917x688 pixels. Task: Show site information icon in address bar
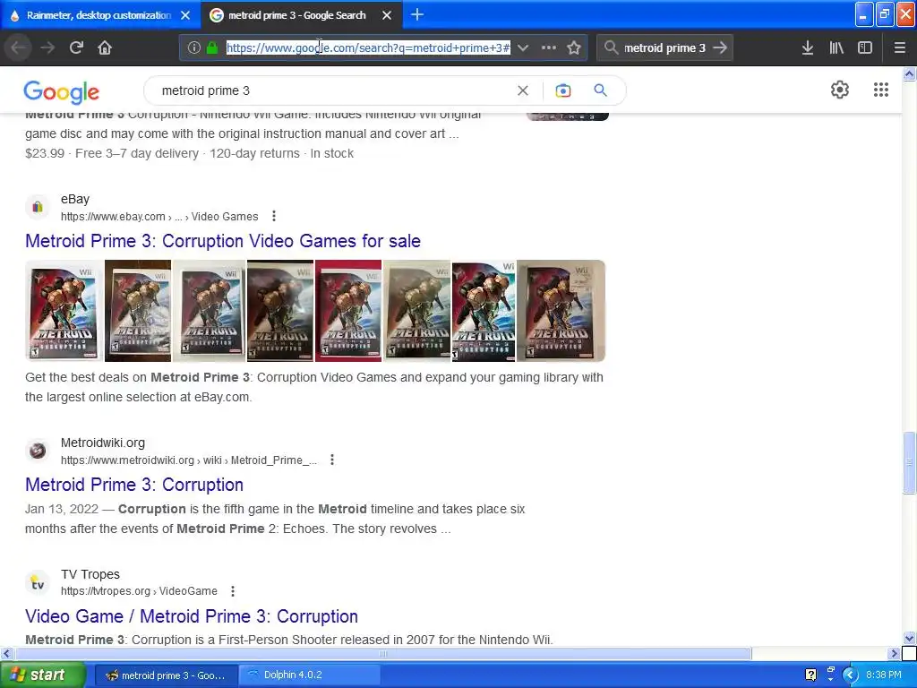(x=194, y=48)
